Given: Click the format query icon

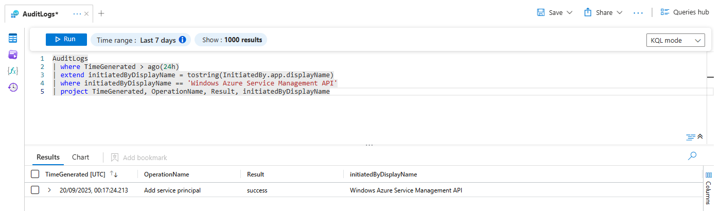Looking at the screenshot, I should point(691,137).
